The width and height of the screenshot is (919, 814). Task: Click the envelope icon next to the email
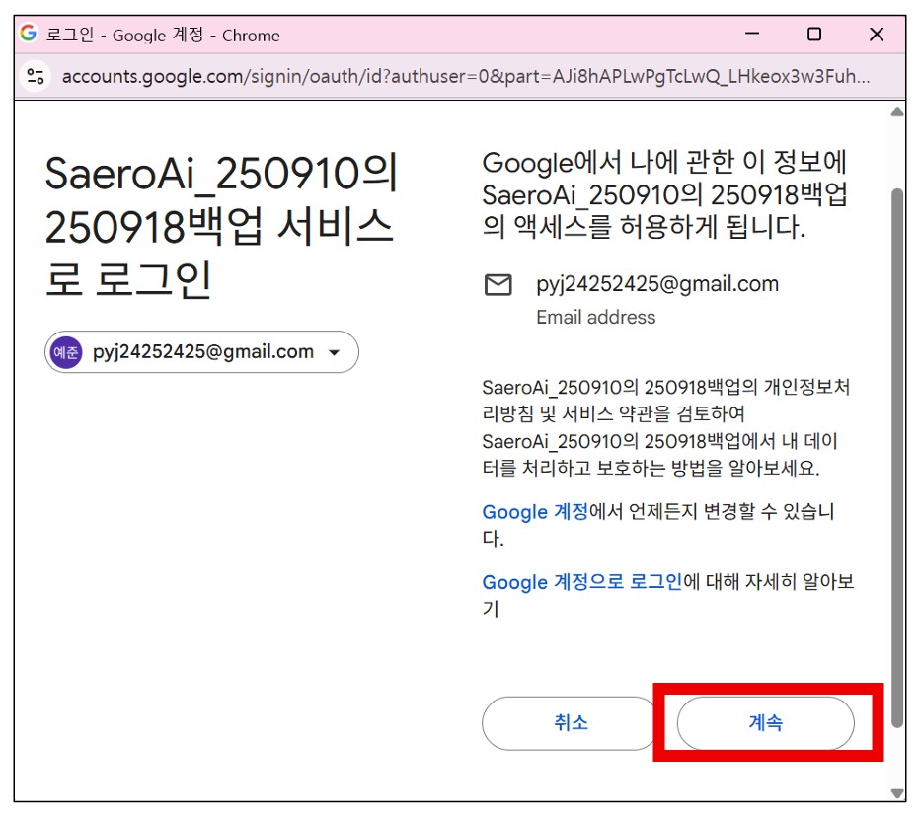[498, 285]
